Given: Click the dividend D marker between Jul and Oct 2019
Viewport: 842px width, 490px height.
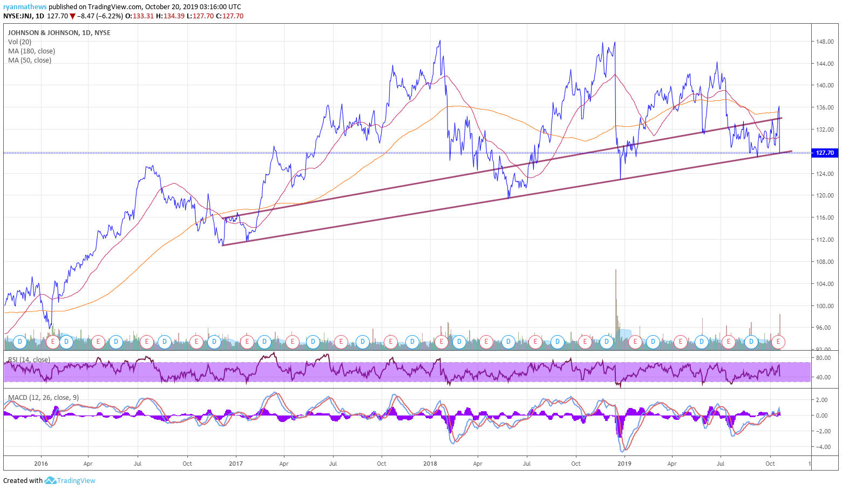Looking at the screenshot, I should (x=751, y=342).
